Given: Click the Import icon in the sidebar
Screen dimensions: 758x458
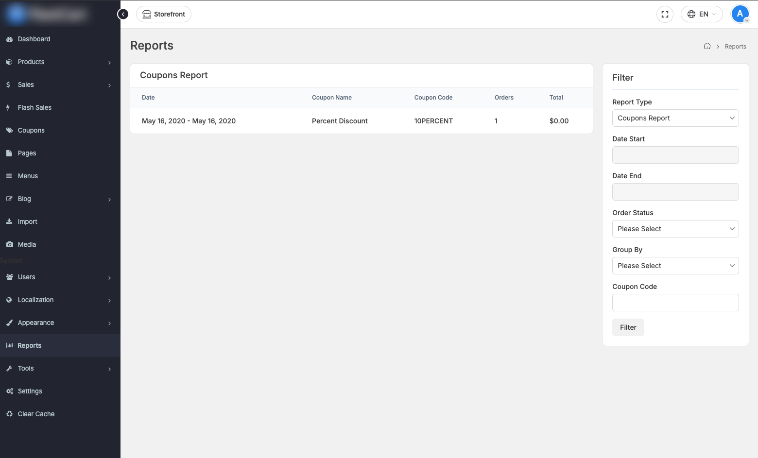Looking at the screenshot, I should pyautogui.click(x=10, y=221).
